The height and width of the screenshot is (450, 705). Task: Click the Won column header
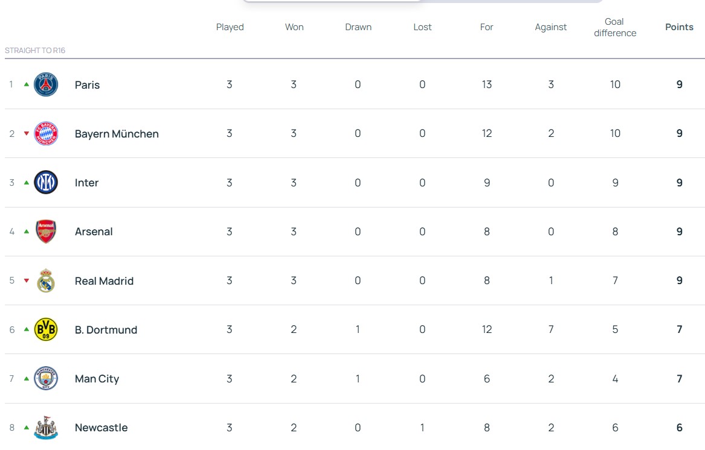click(x=294, y=27)
